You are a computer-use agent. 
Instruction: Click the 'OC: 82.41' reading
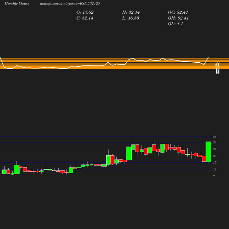coord(178,12)
